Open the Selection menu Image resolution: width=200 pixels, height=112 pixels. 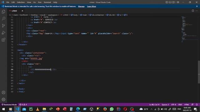tap(21, 2)
